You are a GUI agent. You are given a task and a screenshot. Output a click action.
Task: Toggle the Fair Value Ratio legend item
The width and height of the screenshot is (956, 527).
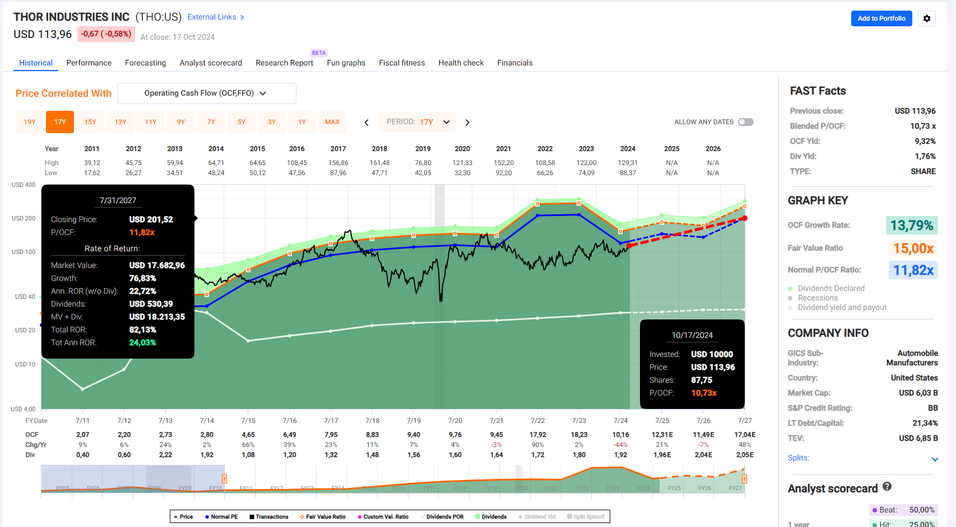[323, 517]
